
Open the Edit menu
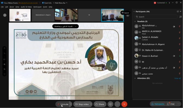click(7, 7)
